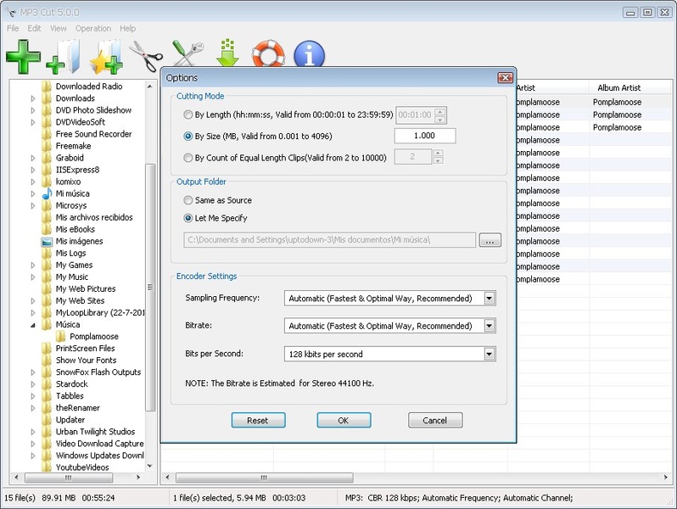The width and height of the screenshot is (677, 509).
Task: Expand the Urban Twilight Studios node
Action: (33, 432)
